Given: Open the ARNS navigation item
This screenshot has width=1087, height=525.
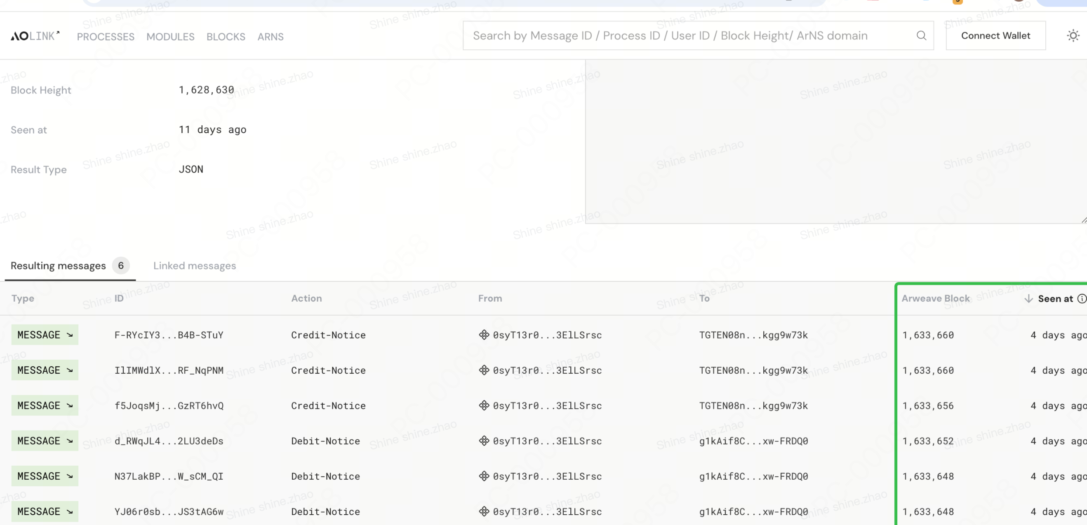Looking at the screenshot, I should (271, 37).
